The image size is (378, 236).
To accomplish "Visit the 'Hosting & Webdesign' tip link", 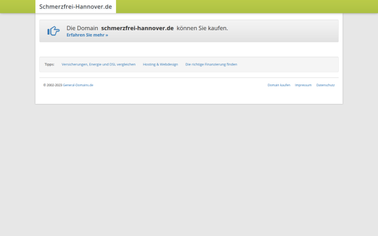I will (x=160, y=64).
